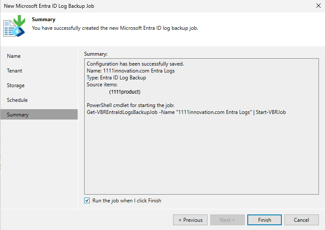This screenshot has width=325, height=230.
Task: Click the Name: 1111innovation.com Entra Logs line
Action: [131, 71]
